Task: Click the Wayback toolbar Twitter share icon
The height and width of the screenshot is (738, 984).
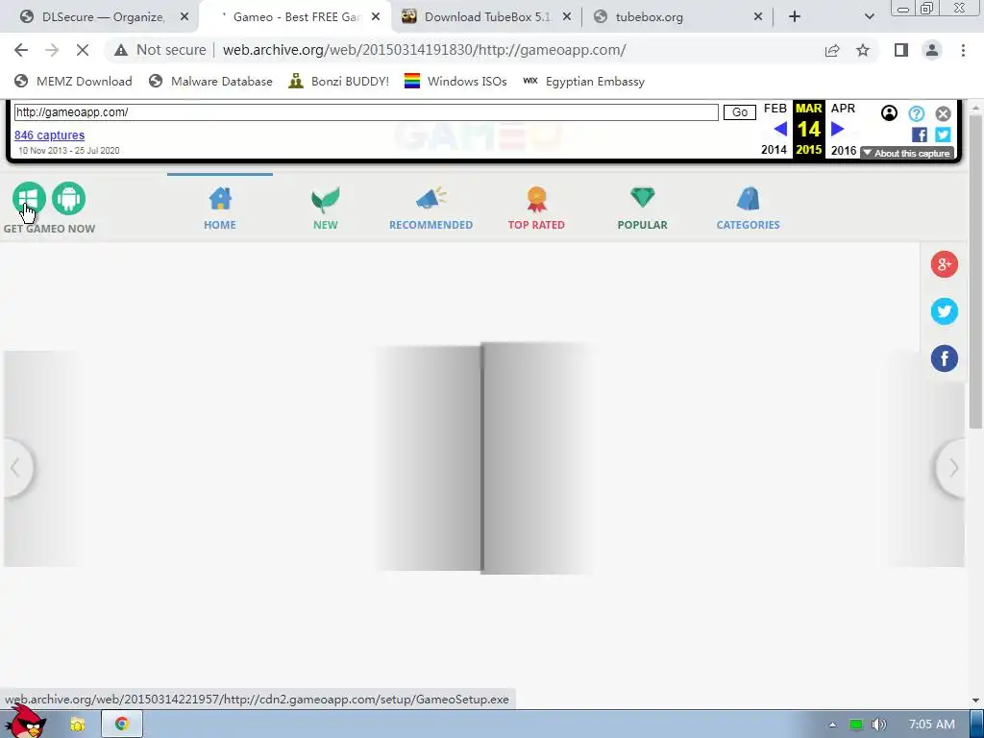Action: tap(943, 135)
